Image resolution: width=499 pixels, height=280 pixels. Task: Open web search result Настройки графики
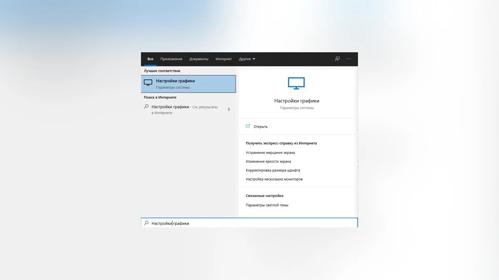tap(188, 110)
